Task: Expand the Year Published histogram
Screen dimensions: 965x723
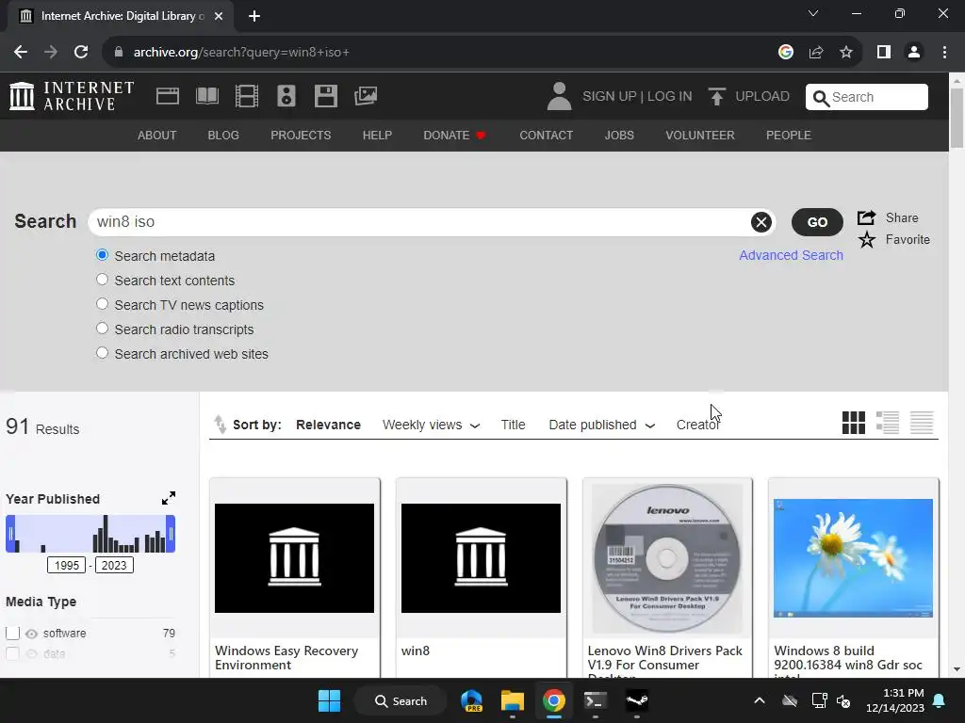Action: [169, 498]
